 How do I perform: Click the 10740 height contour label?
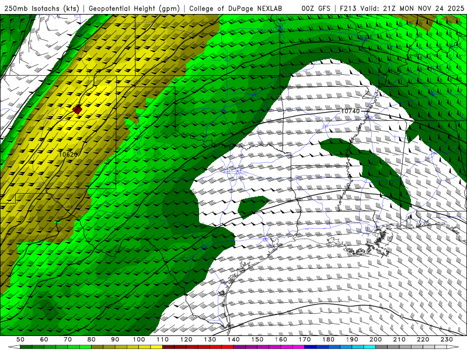[350, 111]
